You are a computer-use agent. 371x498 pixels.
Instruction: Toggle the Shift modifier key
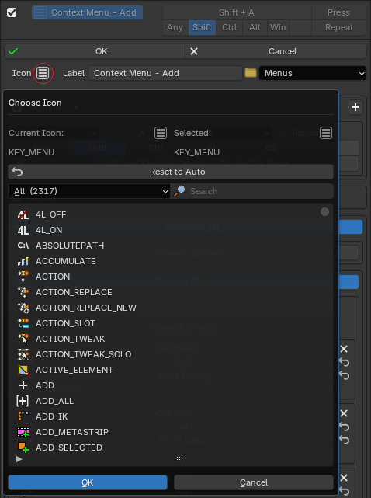(x=202, y=28)
